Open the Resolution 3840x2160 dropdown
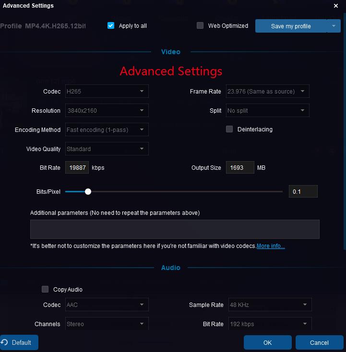This screenshot has height=352, width=346. pyautogui.click(x=107, y=110)
